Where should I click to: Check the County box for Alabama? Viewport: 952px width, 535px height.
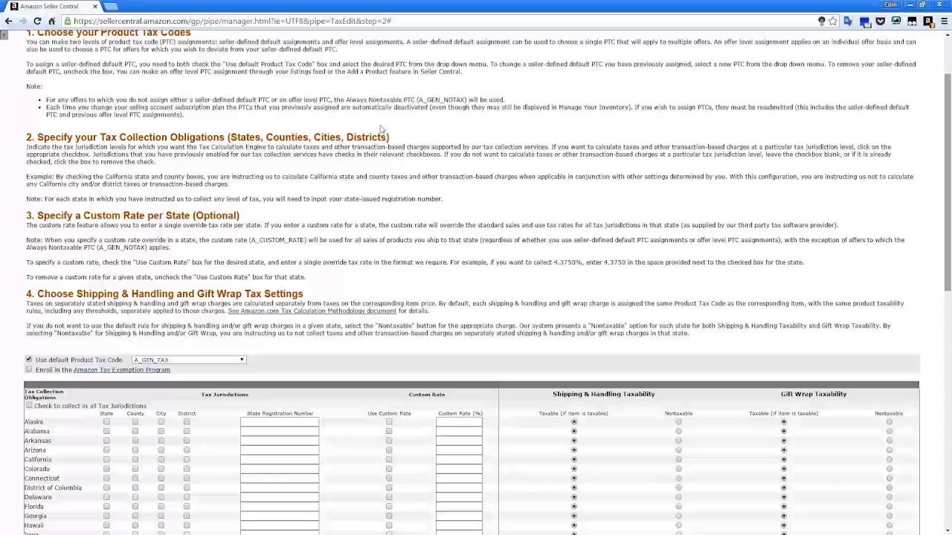(135, 431)
